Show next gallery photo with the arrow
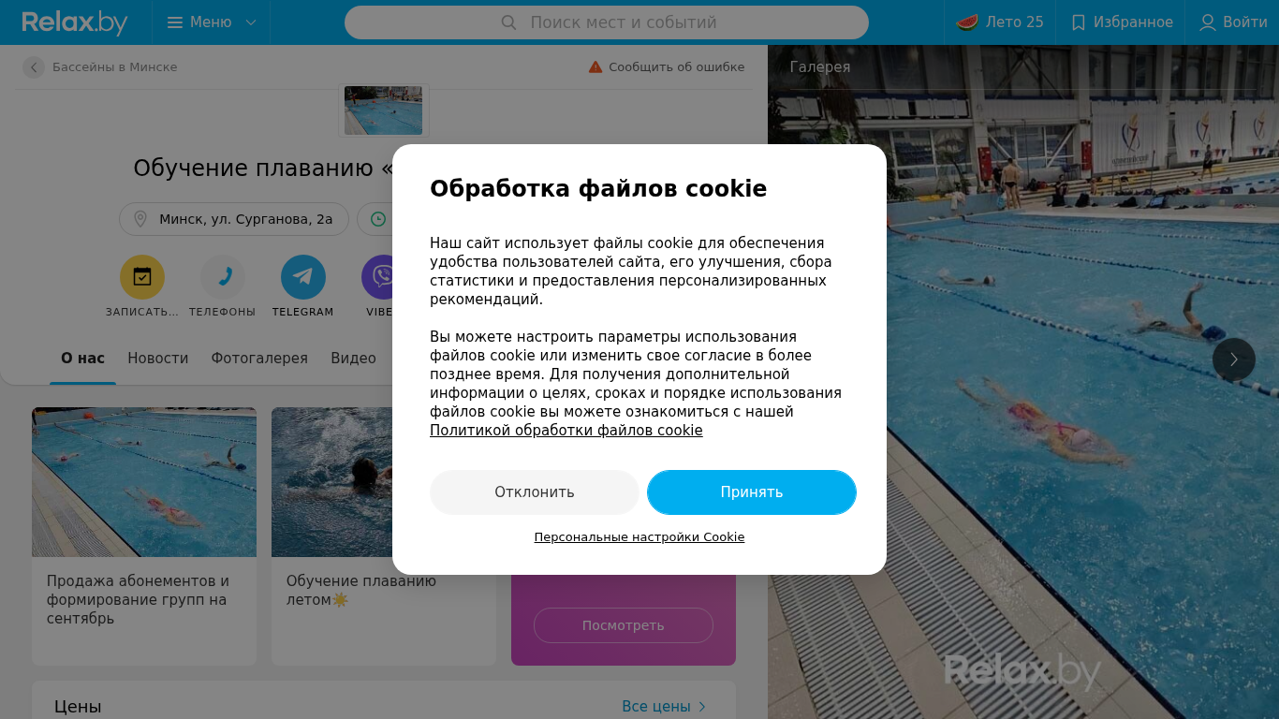Viewport: 1279px width, 719px height. pyautogui.click(x=1234, y=359)
